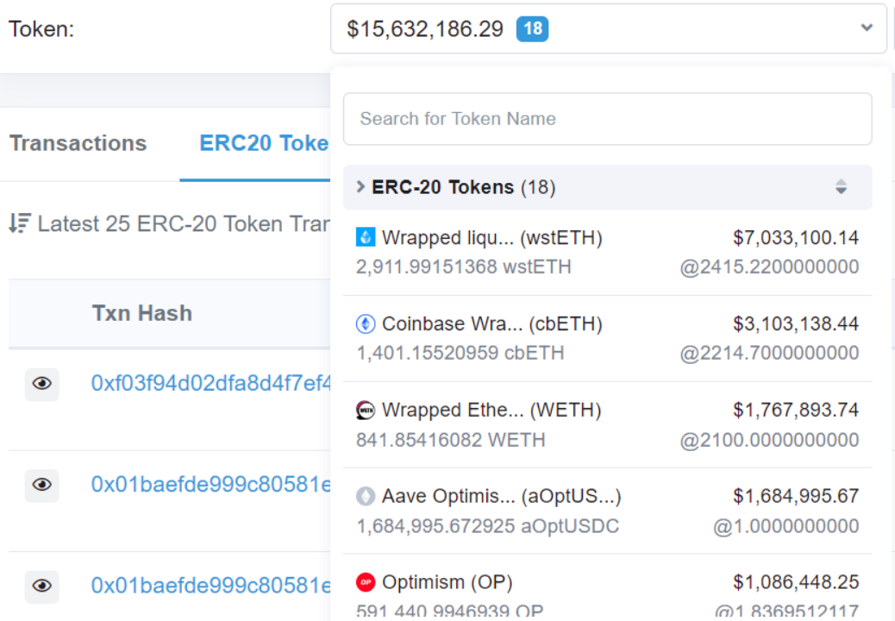The image size is (895, 621).
Task: Click 1,401.15520959 cbETH balance
Action: pyautogui.click(x=460, y=353)
